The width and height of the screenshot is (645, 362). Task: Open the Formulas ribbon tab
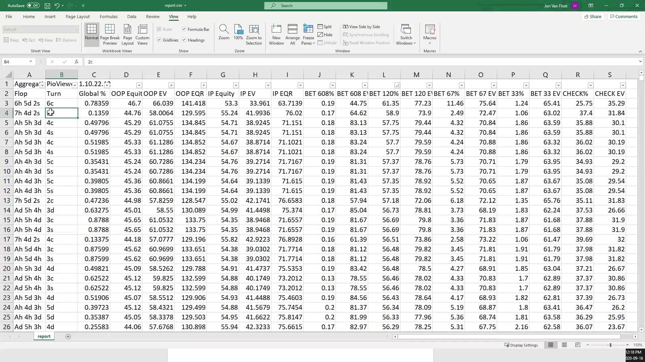[x=109, y=16]
